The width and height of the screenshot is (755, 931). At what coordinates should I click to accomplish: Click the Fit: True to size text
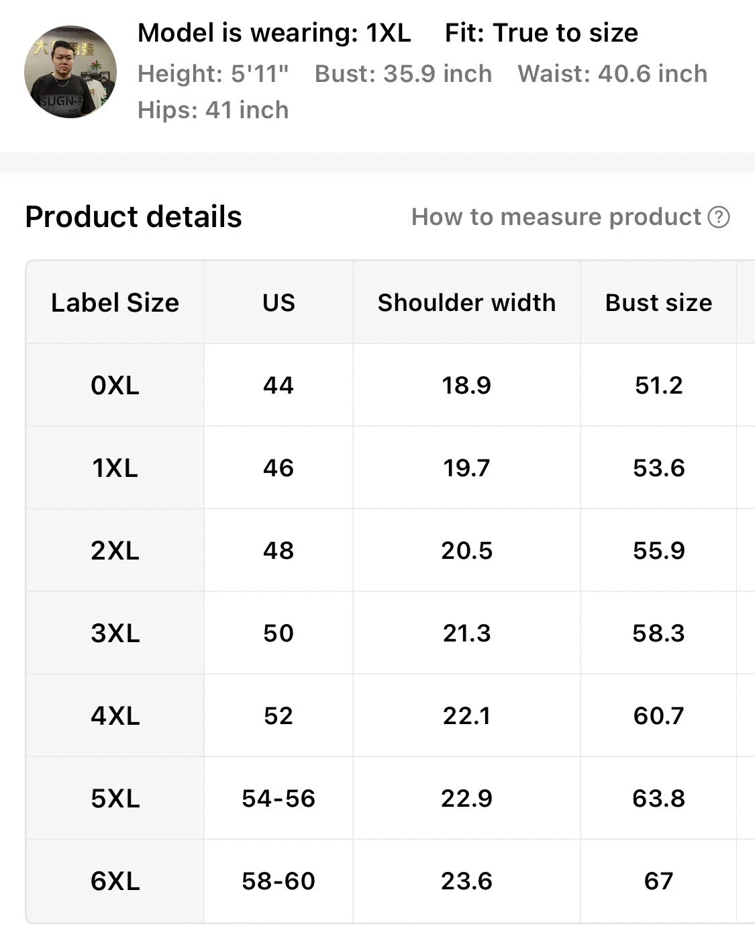541,33
